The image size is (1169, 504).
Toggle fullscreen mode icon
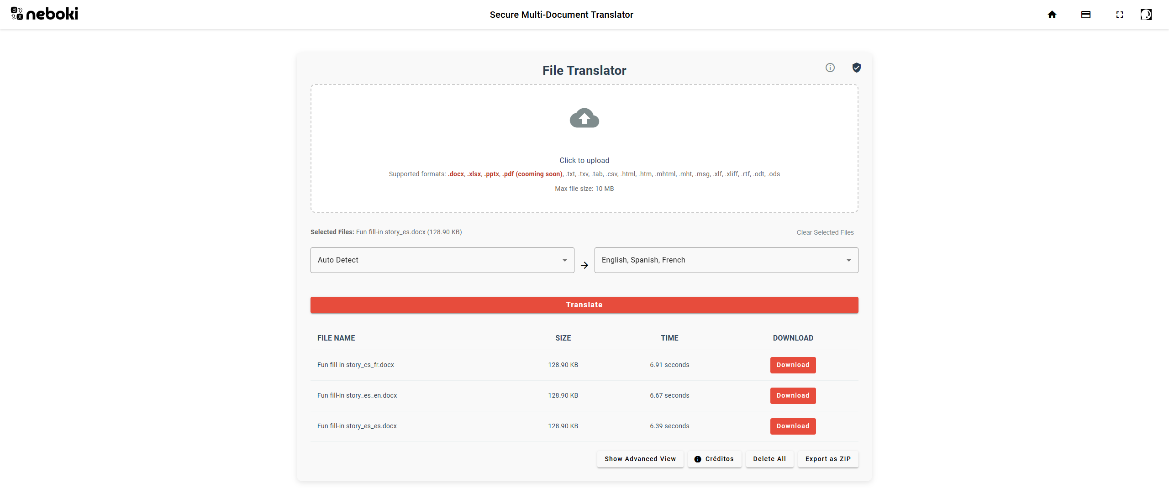pyautogui.click(x=1120, y=15)
